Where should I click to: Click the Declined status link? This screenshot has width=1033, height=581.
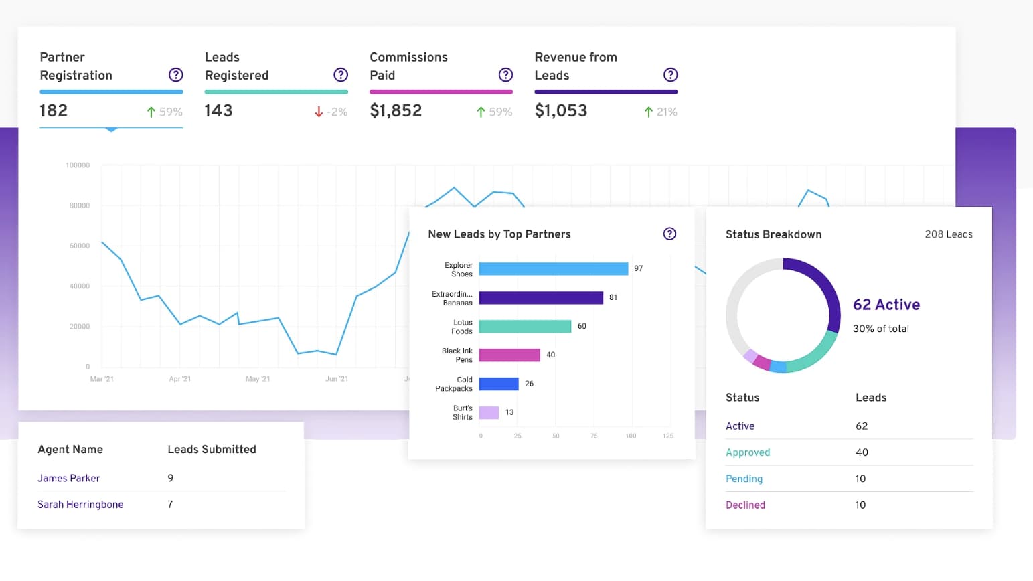(745, 505)
